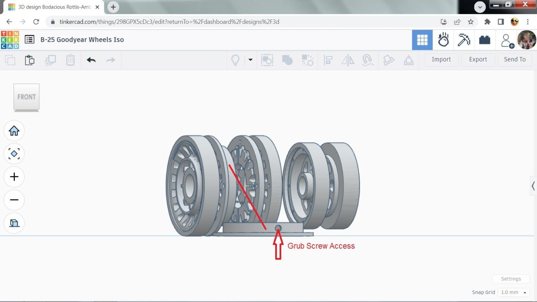Click the Fit all in view icon
Screen dimensions: 537x302
pyautogui.click(x=14, y=154)
